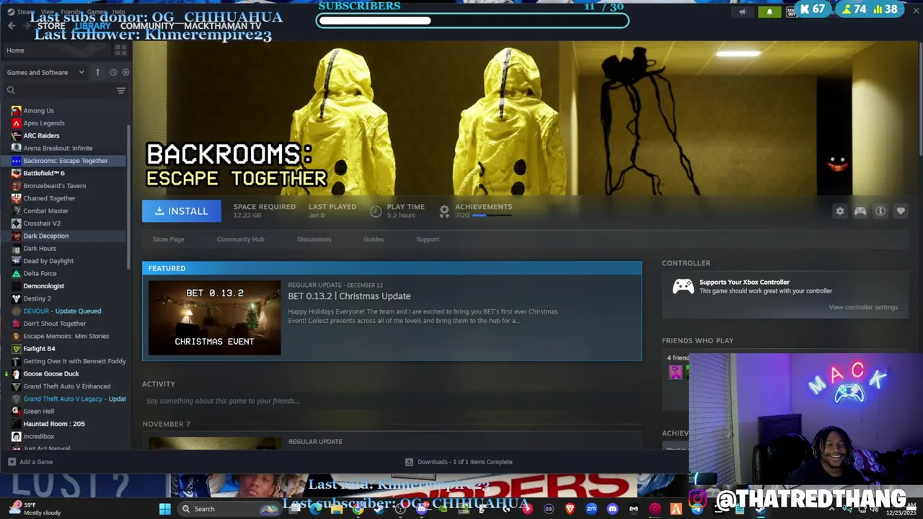Open Discord from the taskbar
Image resolution: width=923 pixels, height=519 pixels.
(612, 509)
